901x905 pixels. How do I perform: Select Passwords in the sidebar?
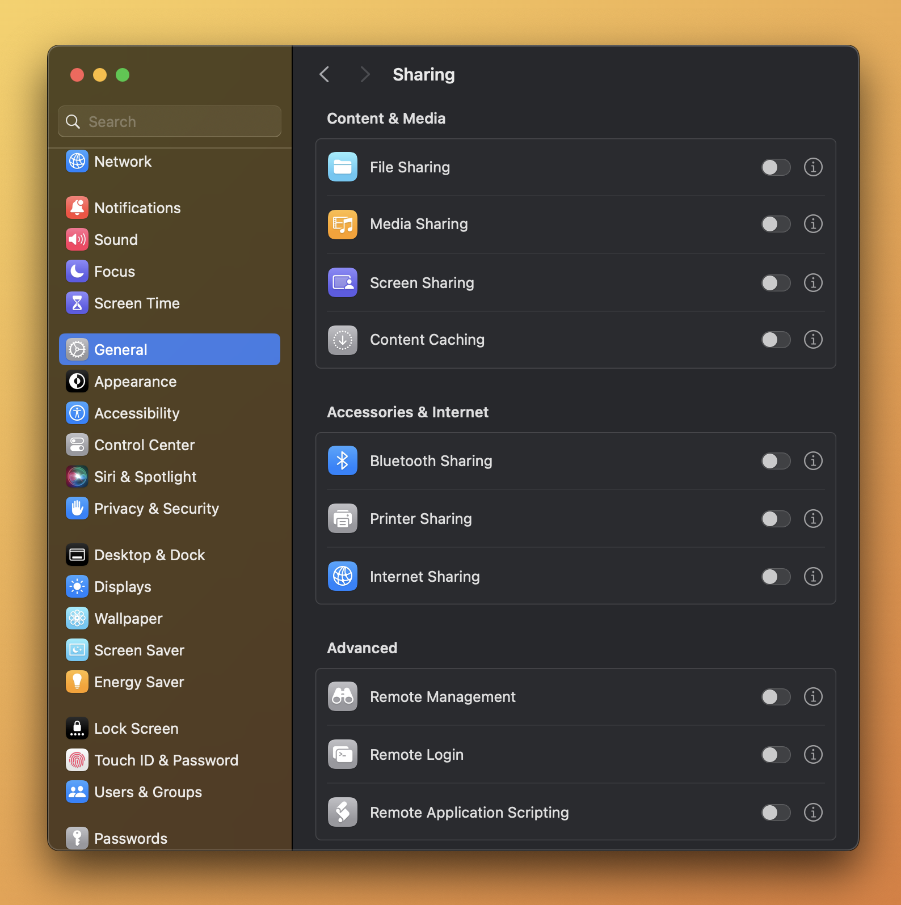[170, 838]
